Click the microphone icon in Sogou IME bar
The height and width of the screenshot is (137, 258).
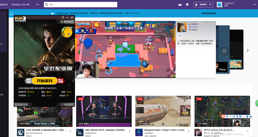tap(237, 116)
